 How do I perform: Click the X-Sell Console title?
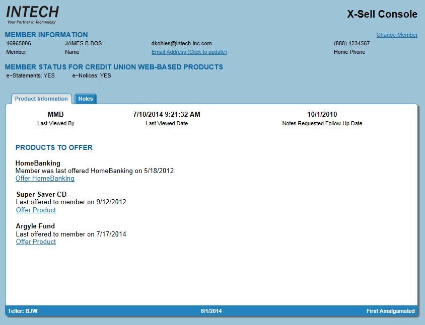[x=382, y=14]
